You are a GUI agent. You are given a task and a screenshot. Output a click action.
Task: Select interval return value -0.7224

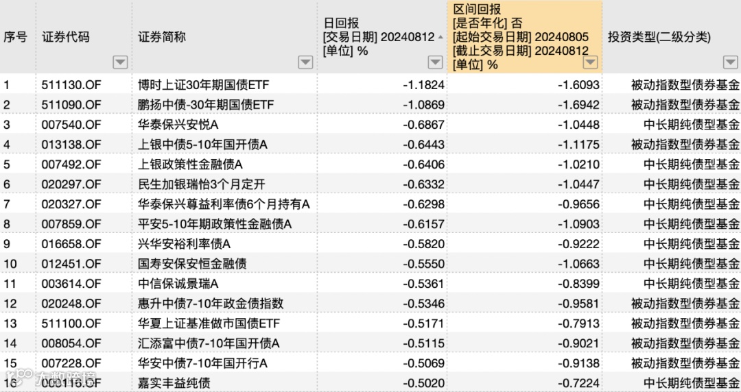pos(578,383)
